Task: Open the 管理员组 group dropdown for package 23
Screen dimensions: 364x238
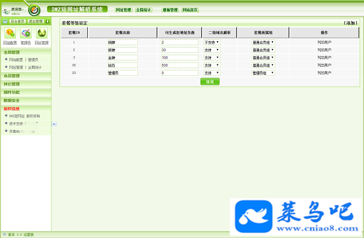Action: (x=263, y=73)
